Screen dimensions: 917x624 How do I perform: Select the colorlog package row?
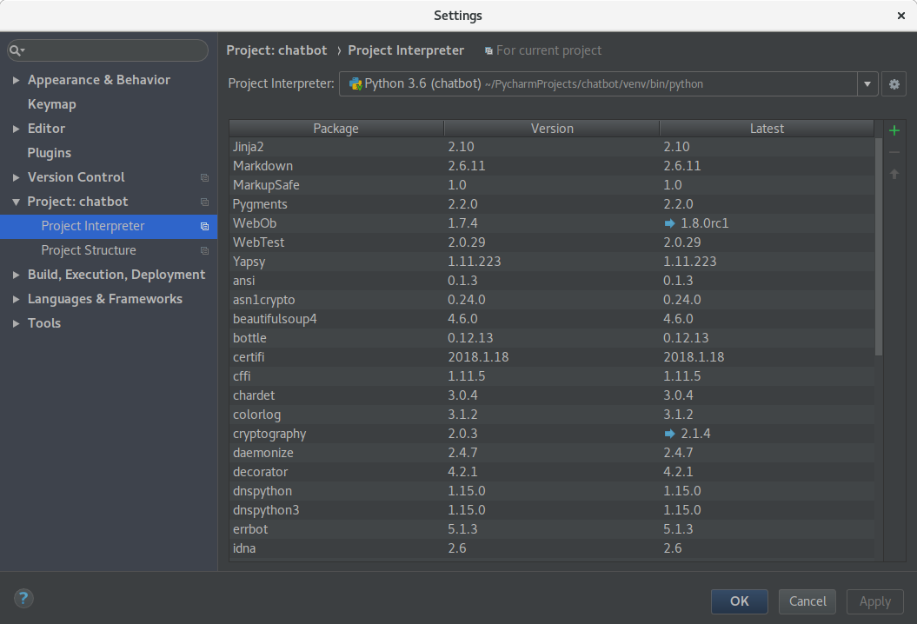click(551, 415)
